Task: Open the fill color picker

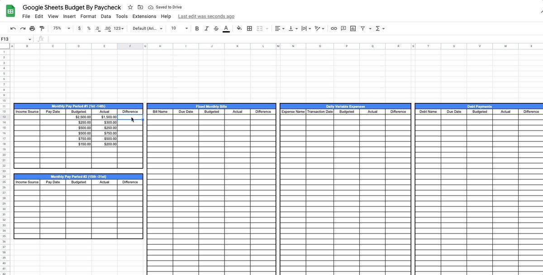Action: coord(239,28)
